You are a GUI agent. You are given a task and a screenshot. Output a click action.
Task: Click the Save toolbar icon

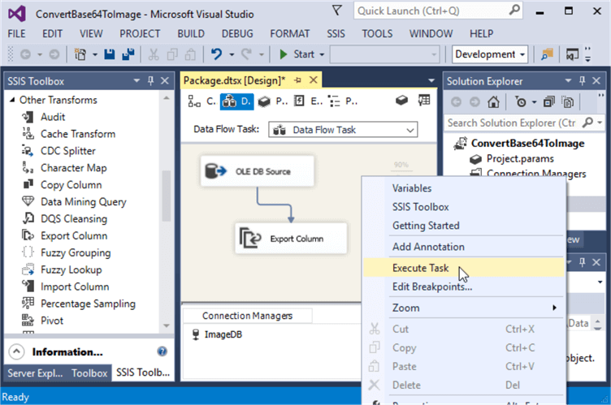pos(110,54)
